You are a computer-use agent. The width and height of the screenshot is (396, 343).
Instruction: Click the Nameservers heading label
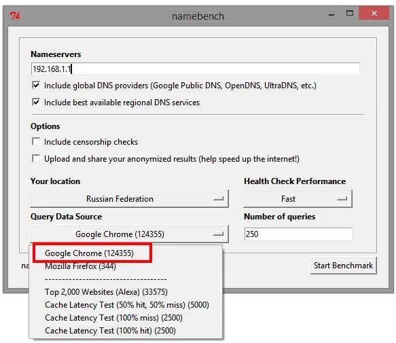pos(56,54)
